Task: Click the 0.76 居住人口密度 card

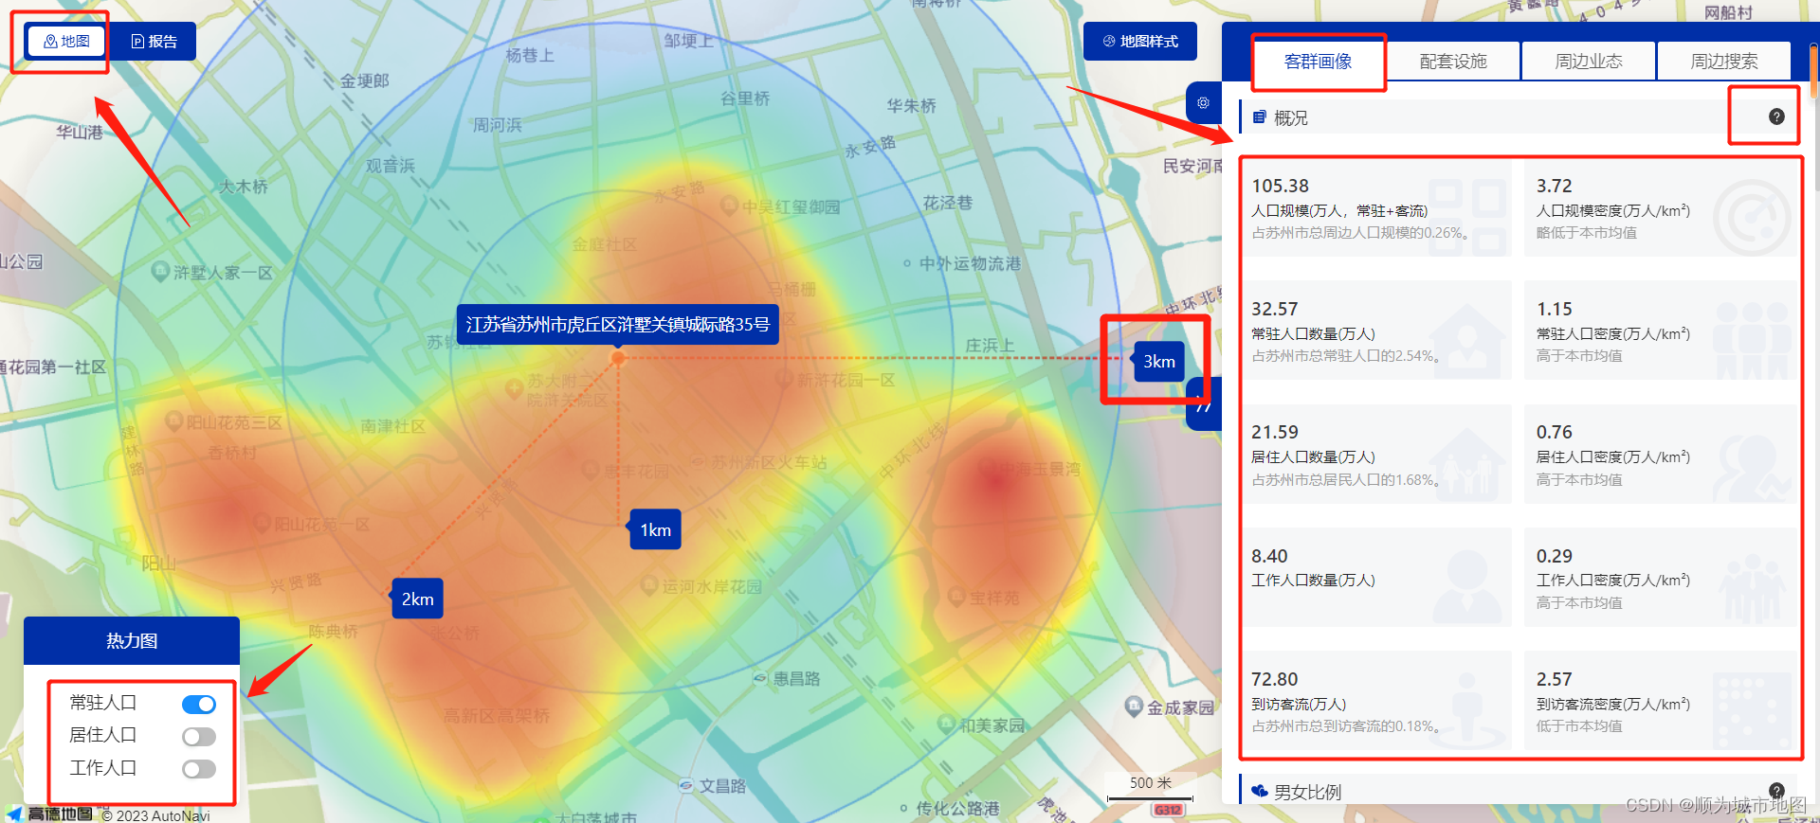Action: pos(1661,454)
